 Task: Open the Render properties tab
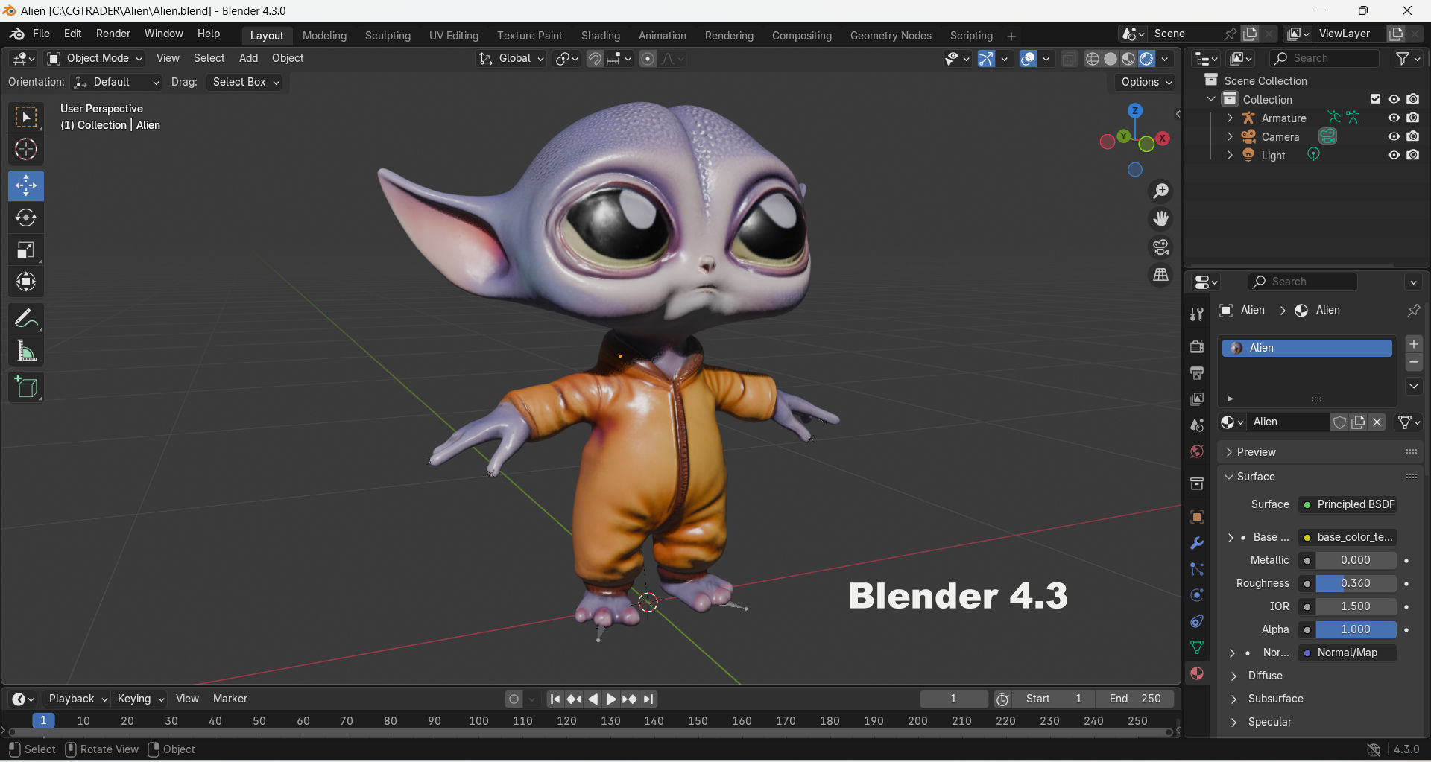1197,346
